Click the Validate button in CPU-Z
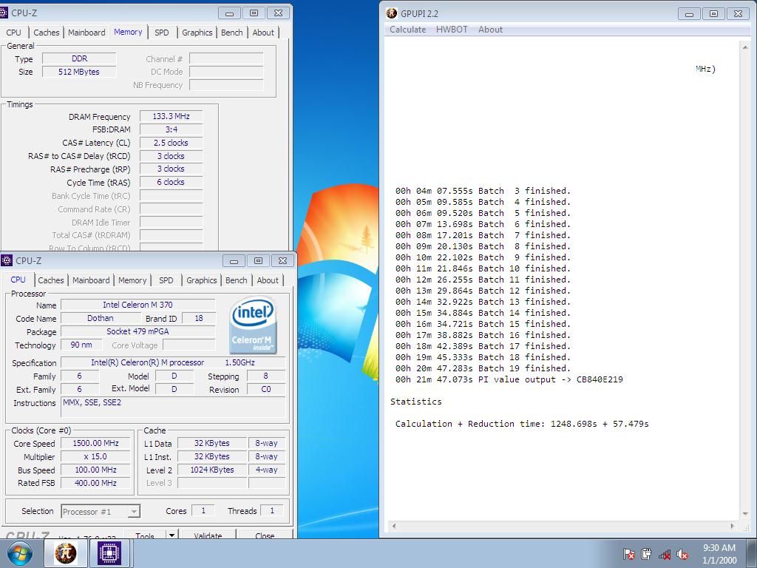 point(208,534)
